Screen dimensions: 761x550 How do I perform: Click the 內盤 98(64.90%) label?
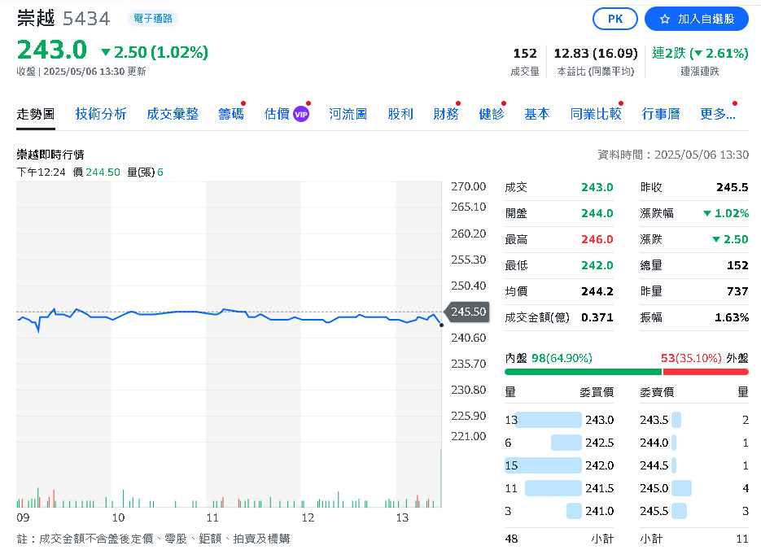tap(549, 358)
